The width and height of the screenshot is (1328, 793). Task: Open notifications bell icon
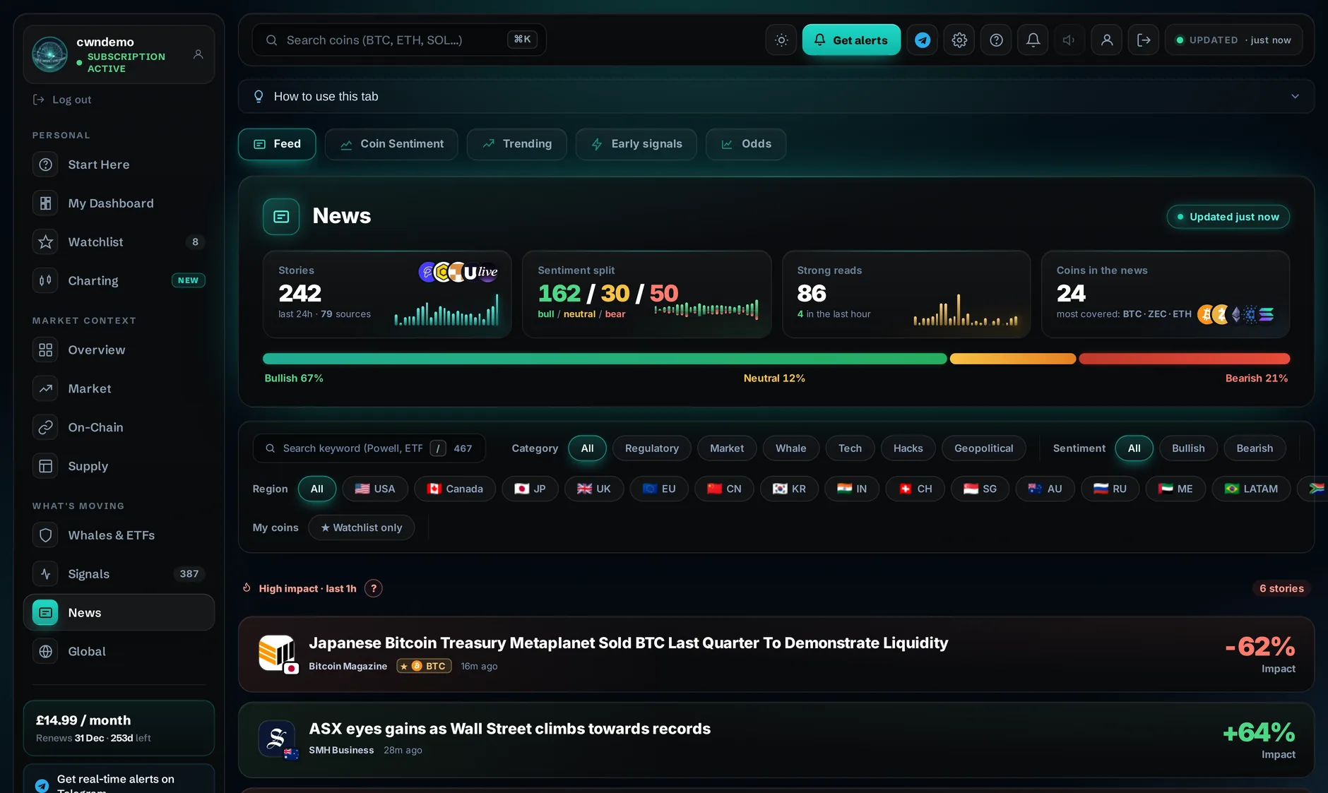point(1033,40)
